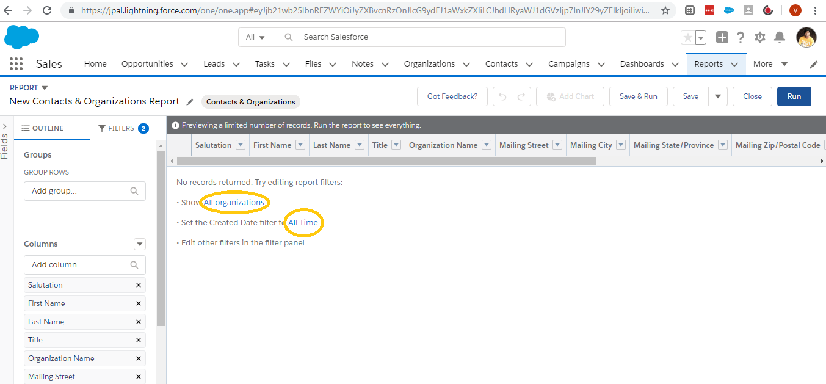Click the Undo arrow button
This screenshot has height=384, width=826.
click(502, 96)
